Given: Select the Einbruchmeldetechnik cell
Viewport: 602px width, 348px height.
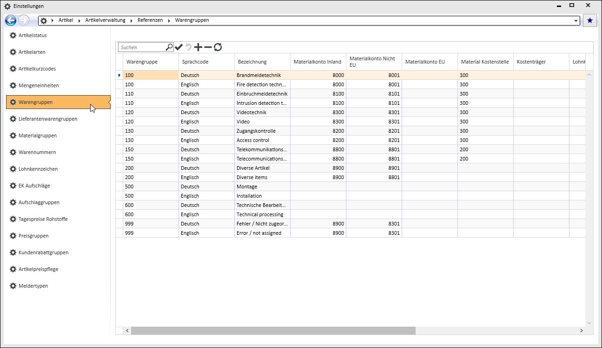Looking at the screenshot, I should click(x=263, y=94).
